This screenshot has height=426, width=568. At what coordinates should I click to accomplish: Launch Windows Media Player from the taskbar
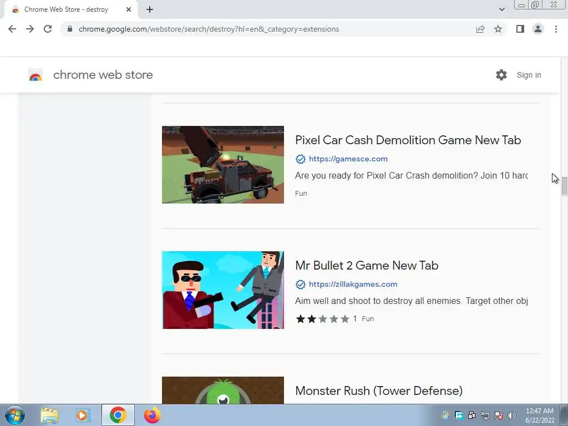pos(83,415)
